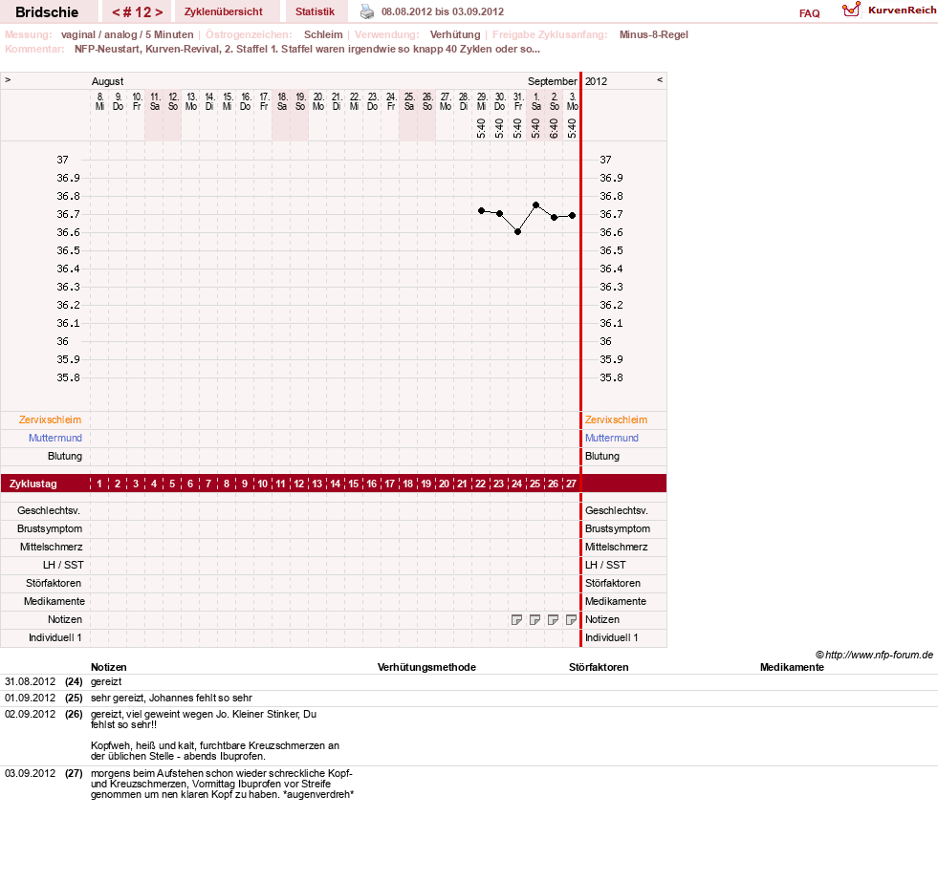Viewport: 938px width, 882px height.
Task: Click the Verhütung usage value
Action: click(x=455, y=34)
